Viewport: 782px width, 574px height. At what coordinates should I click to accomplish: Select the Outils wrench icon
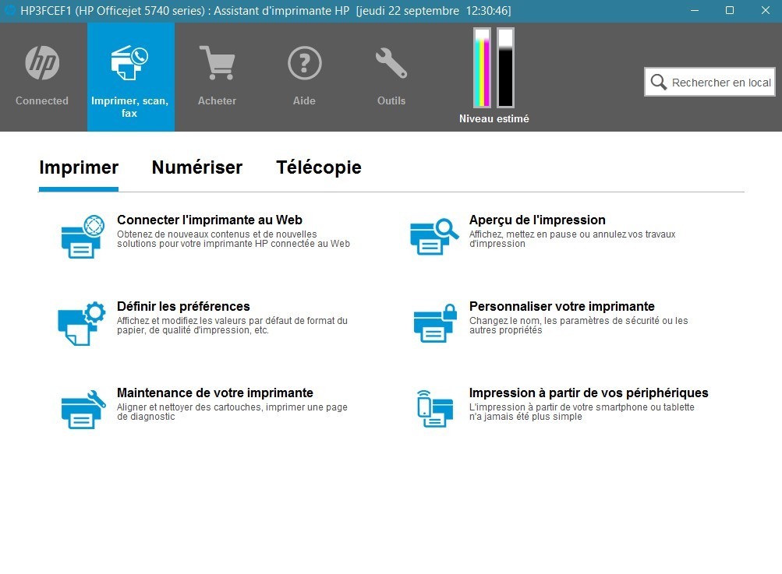point(391,62)
